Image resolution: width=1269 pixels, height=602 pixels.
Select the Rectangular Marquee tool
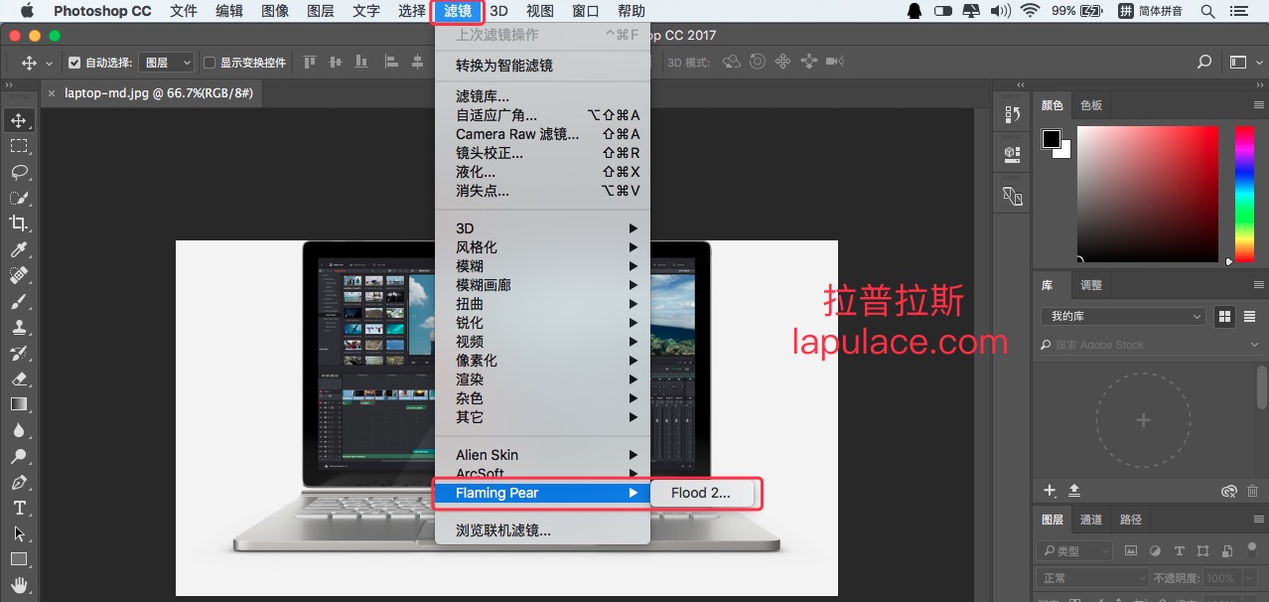[x=19, y=146]
